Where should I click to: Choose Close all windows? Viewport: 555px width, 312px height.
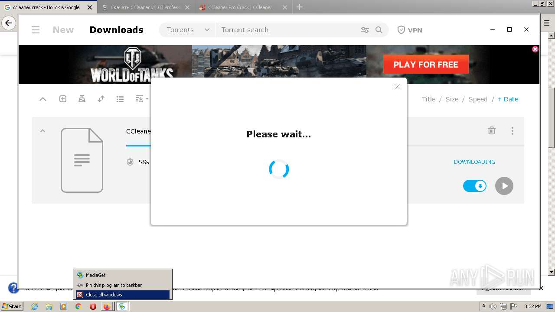point(123,295)
